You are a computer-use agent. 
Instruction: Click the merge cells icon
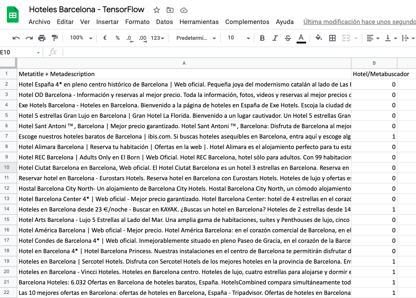[x=346, y=38]
